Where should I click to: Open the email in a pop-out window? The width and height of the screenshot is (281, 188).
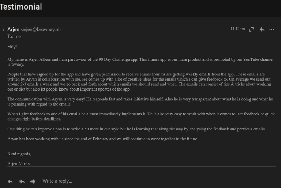click(x=251, y=29)
